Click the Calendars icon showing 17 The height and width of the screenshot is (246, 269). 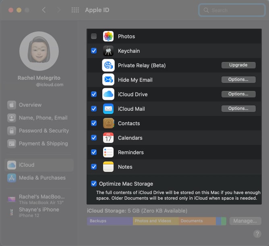point(108,138)
